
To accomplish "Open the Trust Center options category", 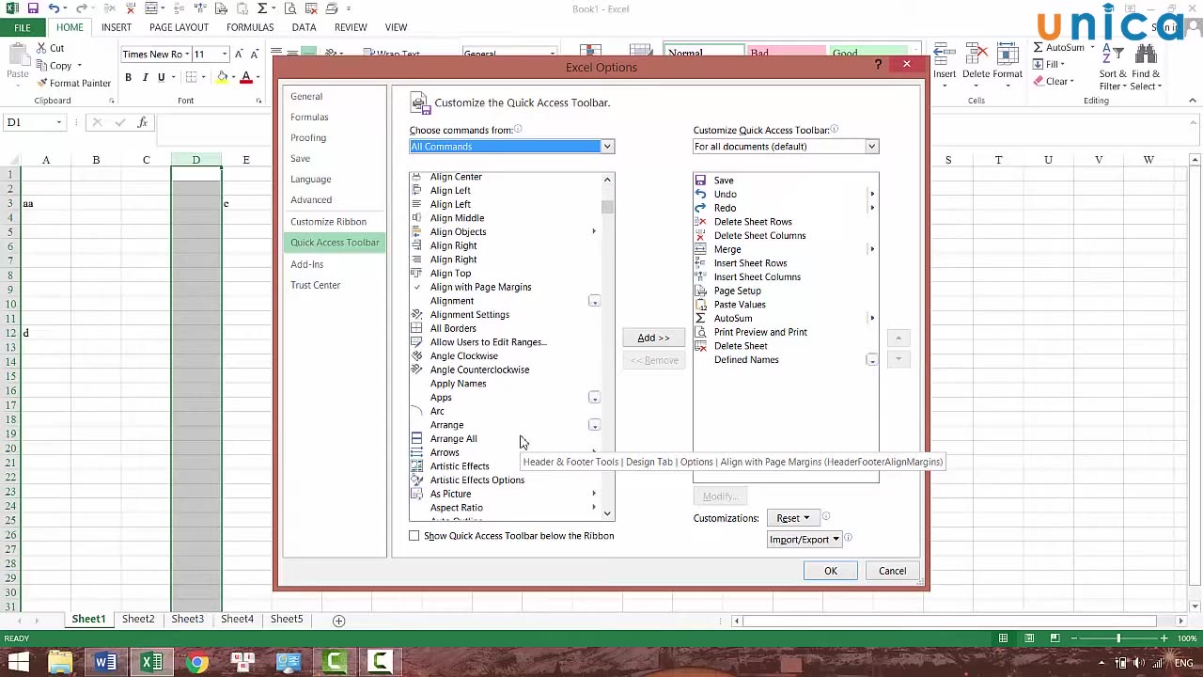I will click(x=315, y=285).
